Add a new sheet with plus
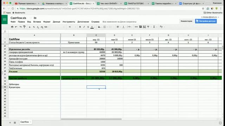 pos(10,122)
